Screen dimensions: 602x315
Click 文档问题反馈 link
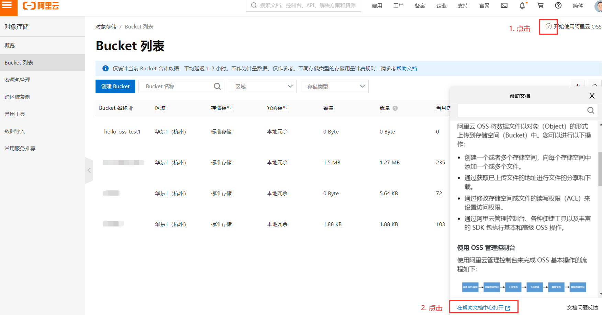click(x=582, y=307)
